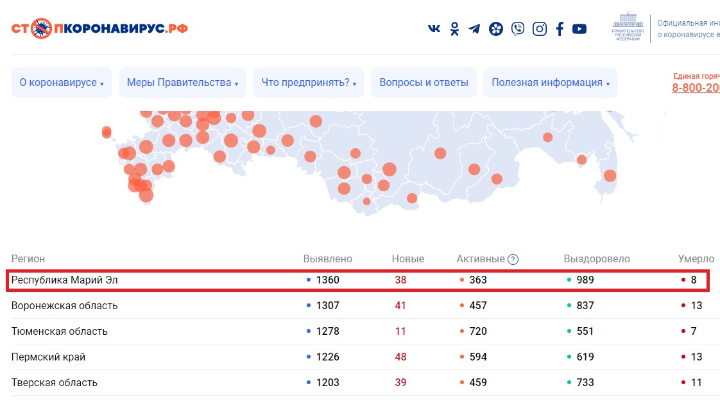Click the Воронежская область region row
720x406 pixels.
[x=65, y=306]
